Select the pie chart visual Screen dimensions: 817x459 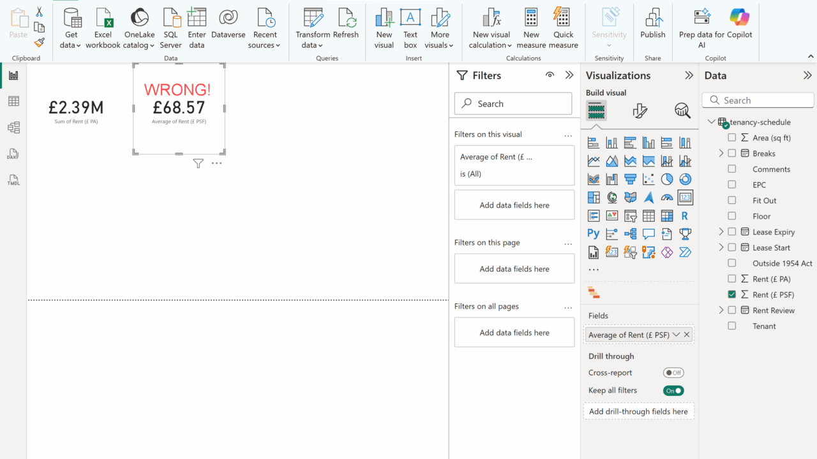click(x=667, y=179)
